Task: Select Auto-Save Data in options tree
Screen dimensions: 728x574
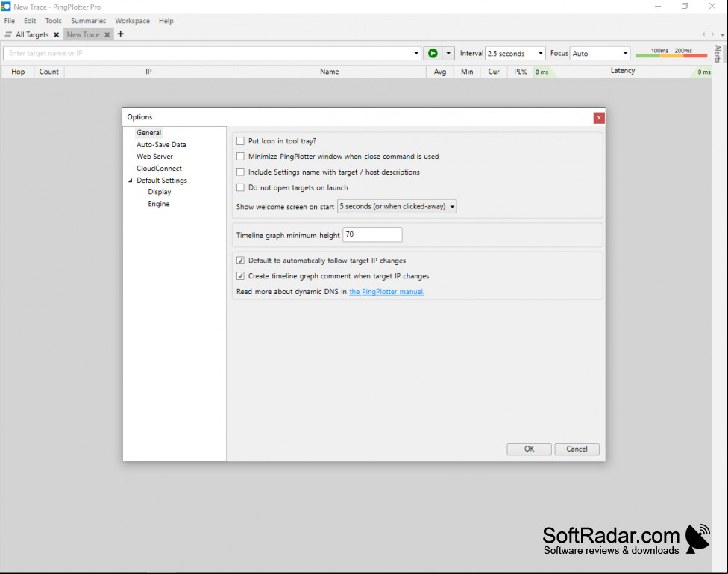Action: click(161, 145)
